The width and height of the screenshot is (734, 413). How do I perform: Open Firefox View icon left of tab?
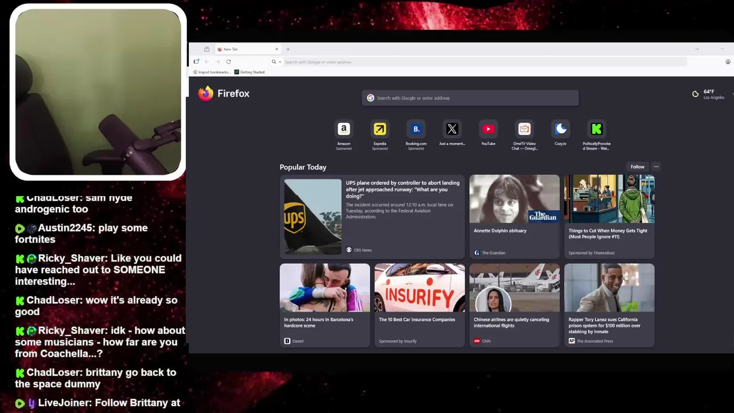[207, 49]
